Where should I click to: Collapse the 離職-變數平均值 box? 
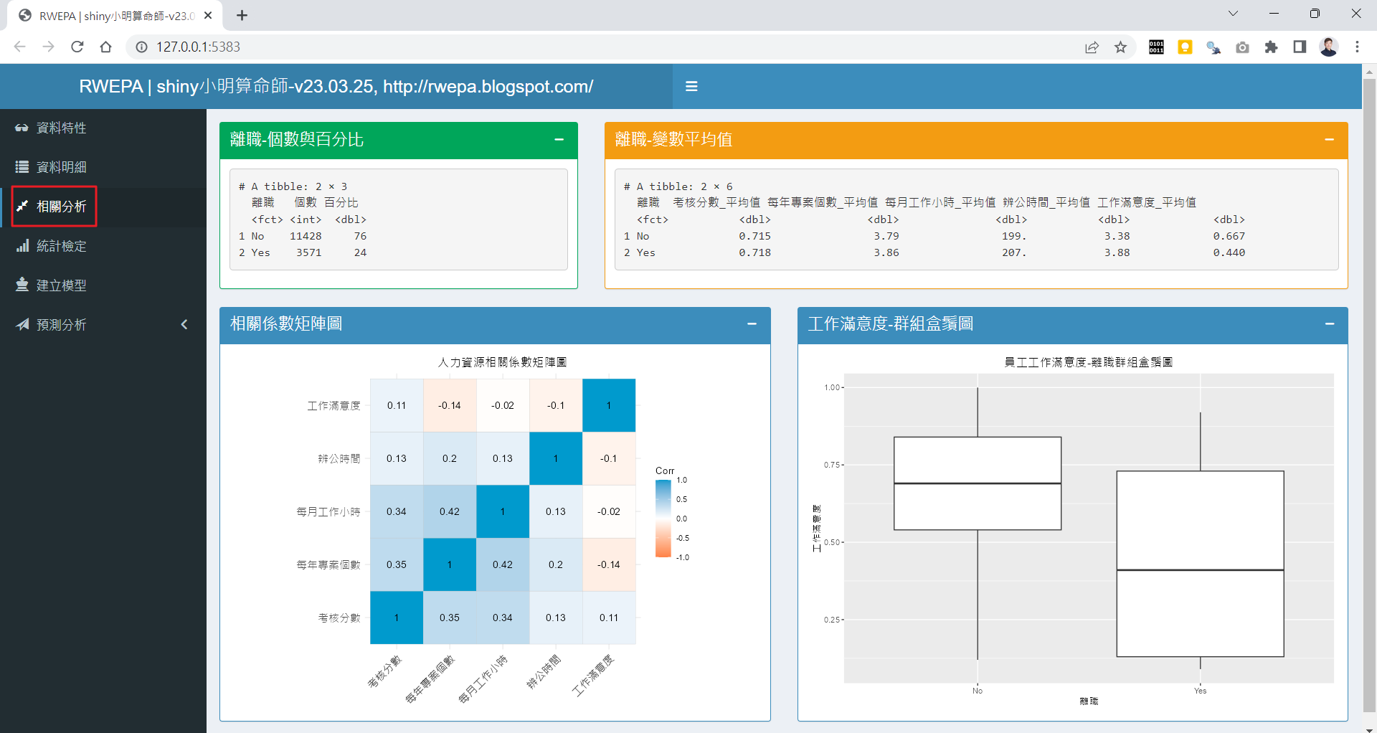[x=1329, y=140]
